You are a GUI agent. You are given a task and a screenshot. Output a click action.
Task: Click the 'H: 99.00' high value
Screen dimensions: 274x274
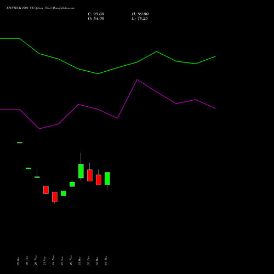[140, 14]
